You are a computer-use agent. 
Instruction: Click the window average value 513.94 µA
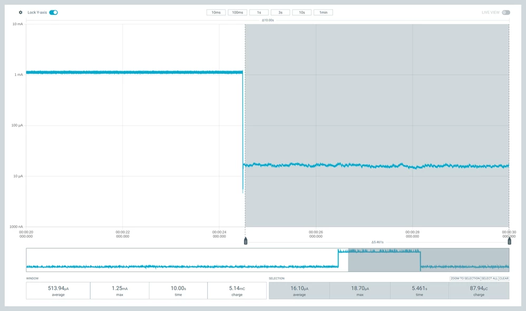pos(59,288)
